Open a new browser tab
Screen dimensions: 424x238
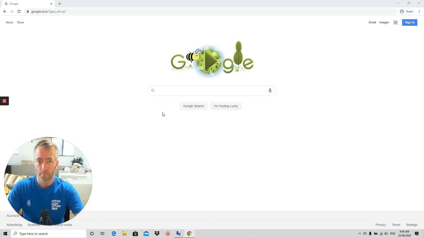coord(60,4)
